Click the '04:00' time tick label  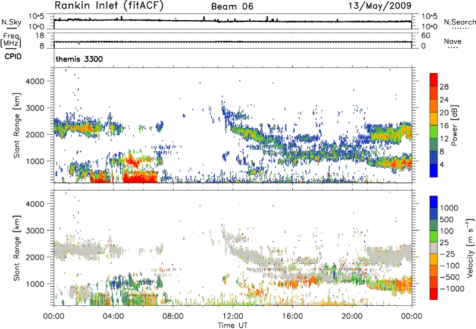114,317
